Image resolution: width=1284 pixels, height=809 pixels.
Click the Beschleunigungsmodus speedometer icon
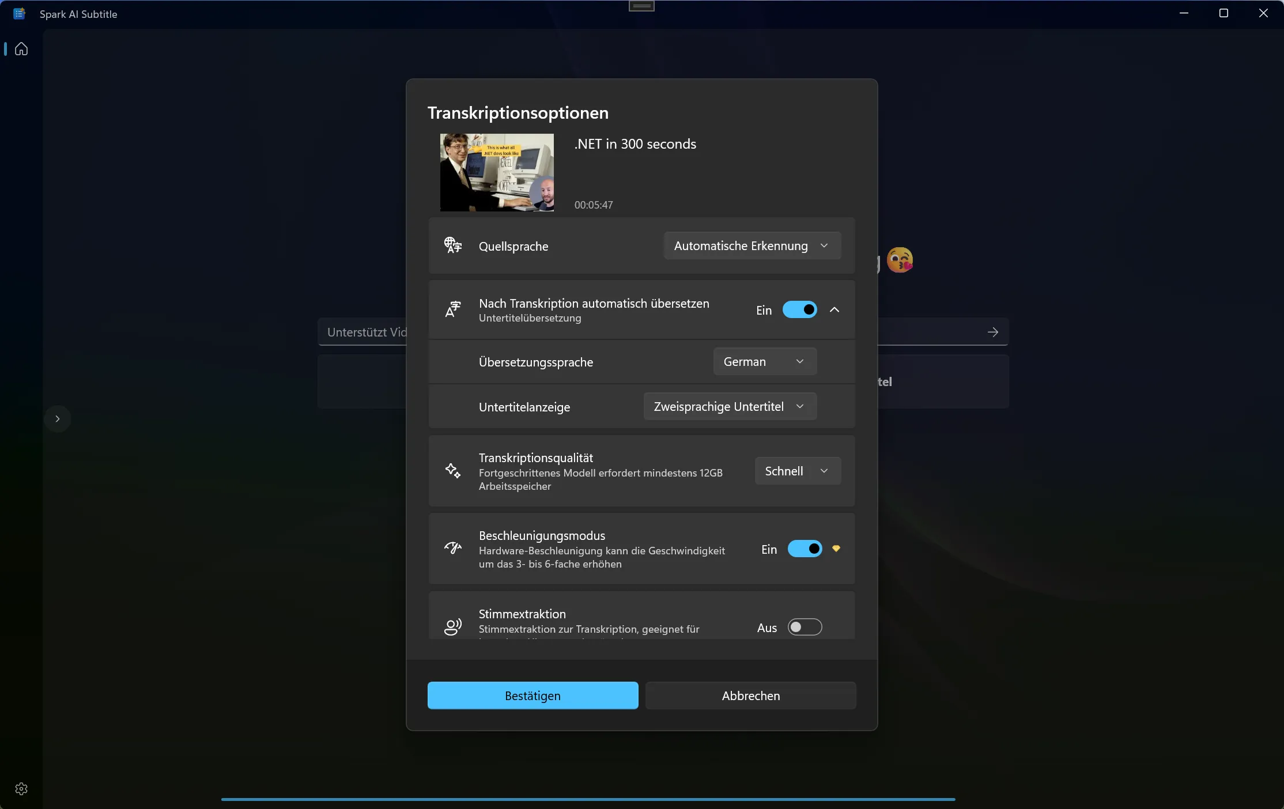pos(453,548)
